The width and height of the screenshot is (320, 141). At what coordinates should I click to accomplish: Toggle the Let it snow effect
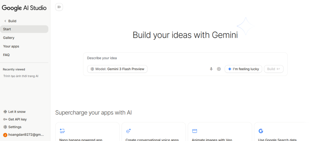[17, 112]
